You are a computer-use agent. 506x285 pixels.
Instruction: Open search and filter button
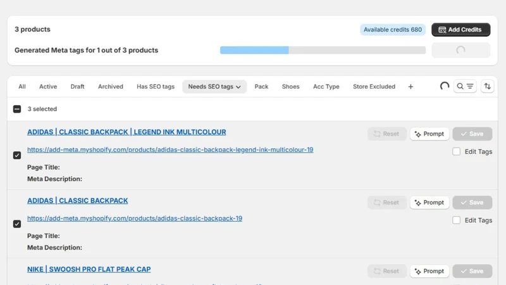(x=465, y=86)
